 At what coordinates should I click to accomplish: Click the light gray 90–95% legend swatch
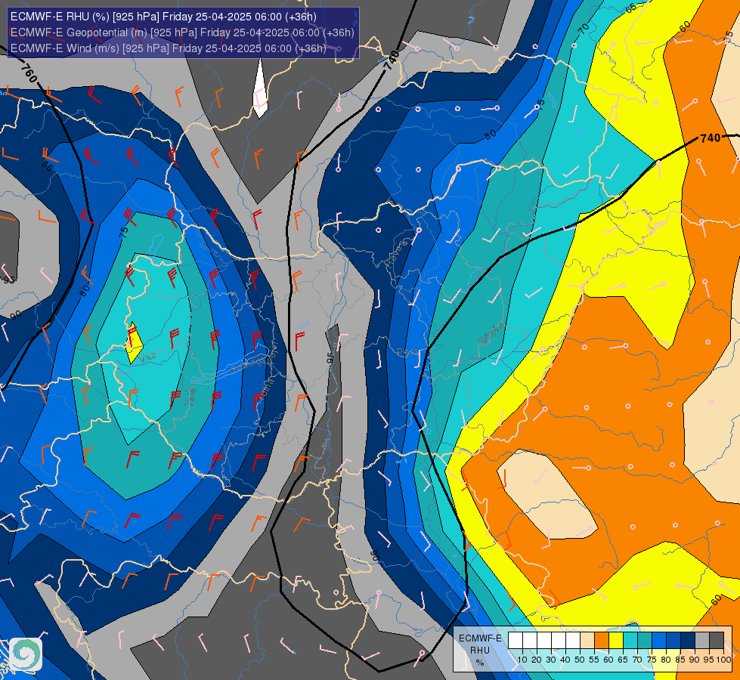point(702,640)
